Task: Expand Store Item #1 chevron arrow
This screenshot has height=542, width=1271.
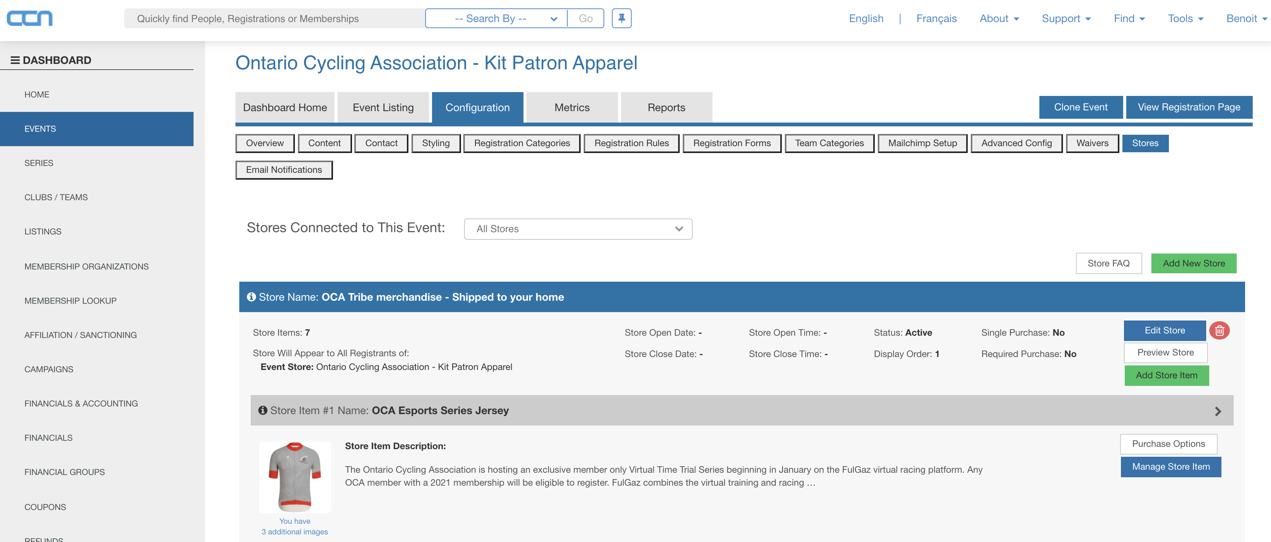Action: (1218, 411)
